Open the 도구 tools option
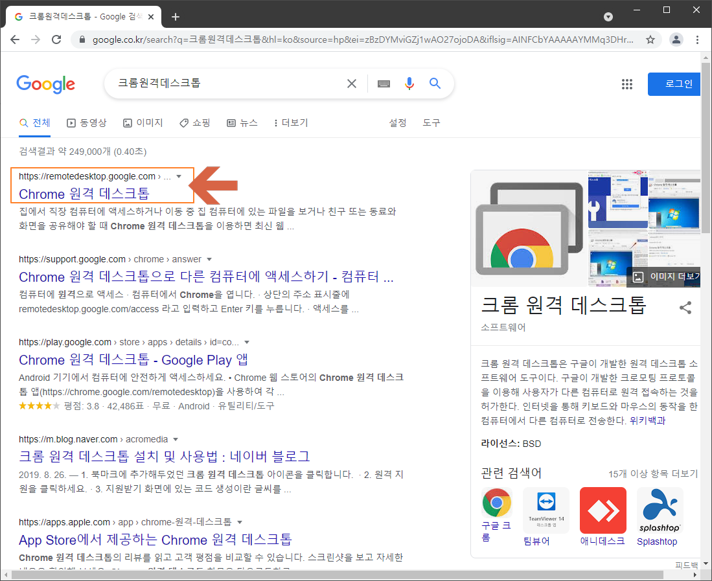712x581 pixels. click(x=431, y=122)
